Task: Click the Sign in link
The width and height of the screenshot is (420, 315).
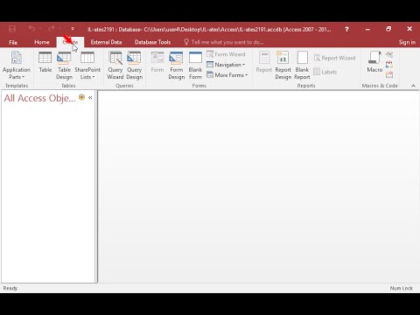Action: click(x=407, y=42)
